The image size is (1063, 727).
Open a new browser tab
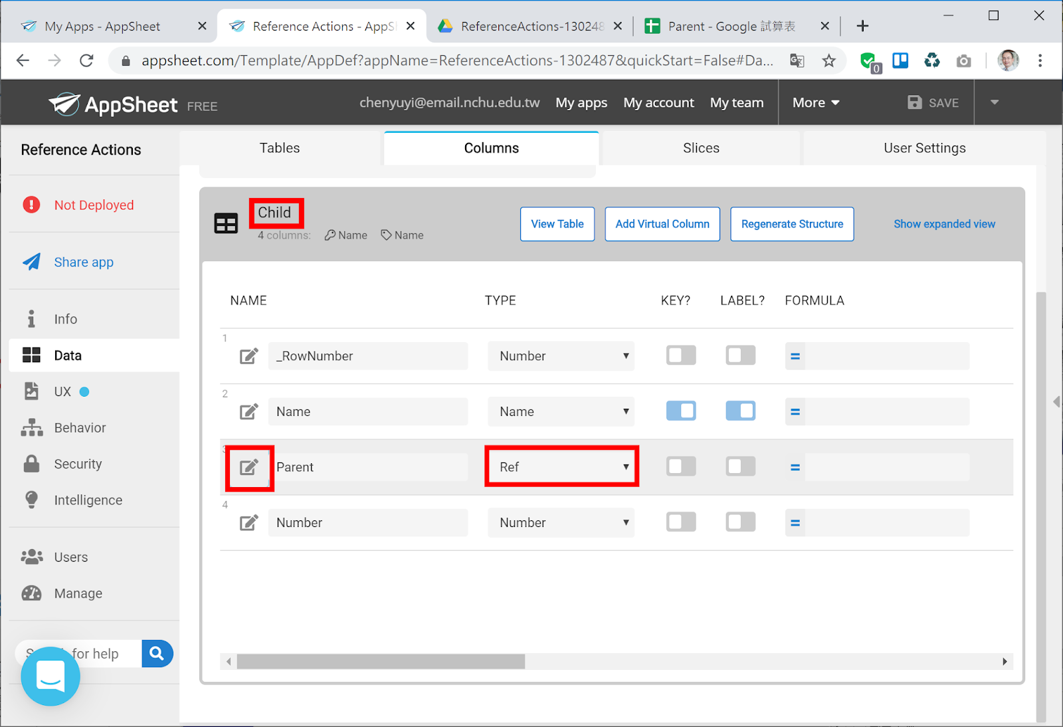click(x=862, y=26)
